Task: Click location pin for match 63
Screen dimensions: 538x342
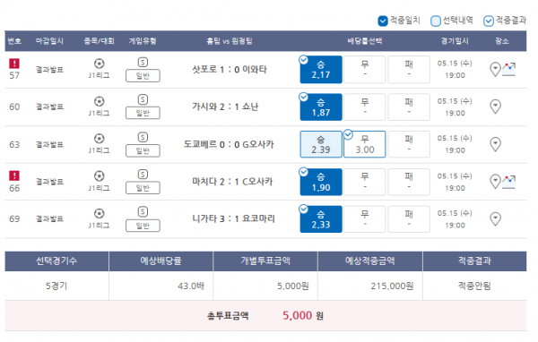Action: click(495, 144)
